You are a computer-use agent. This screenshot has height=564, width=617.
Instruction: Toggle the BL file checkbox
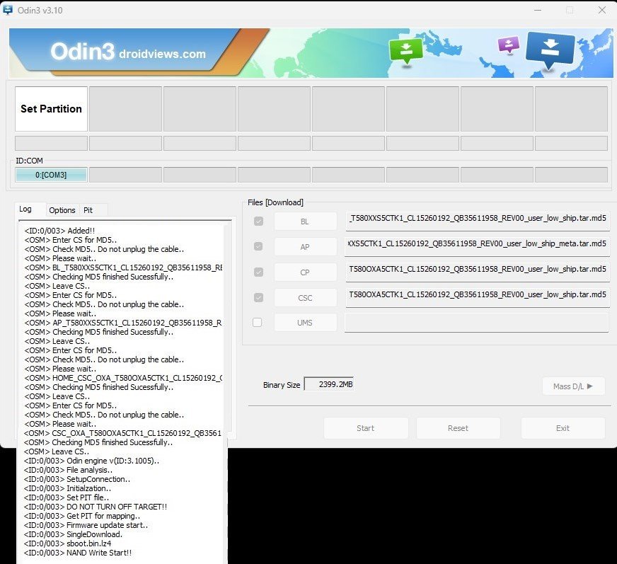point(258,221)
